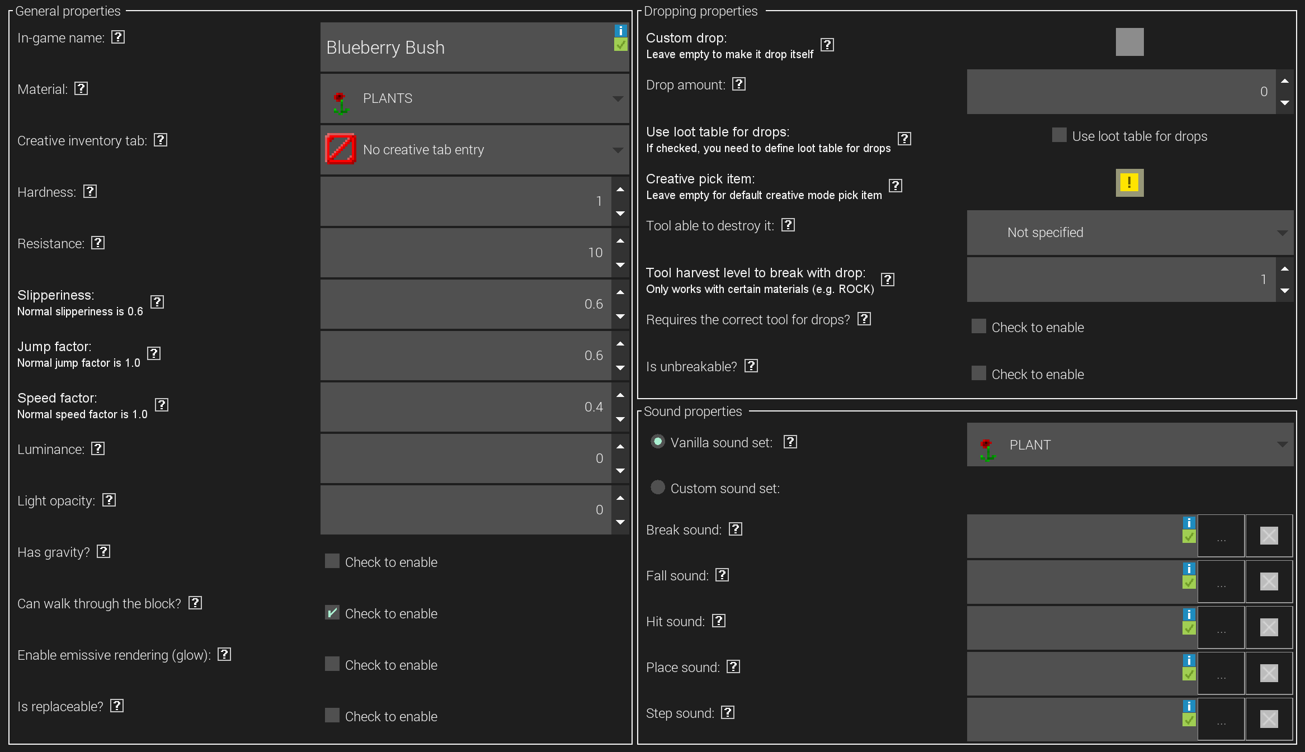1305x752 pixels.
Task: Enable the Has gravity checkbox
Action: click(x=332, y=561)
